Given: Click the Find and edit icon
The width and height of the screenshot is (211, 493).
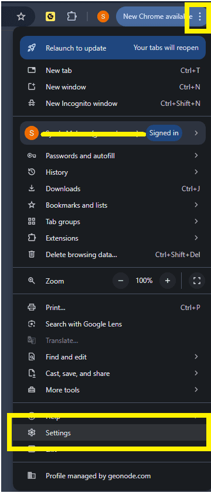Looking at the screenshot, I should click(32, 357).
